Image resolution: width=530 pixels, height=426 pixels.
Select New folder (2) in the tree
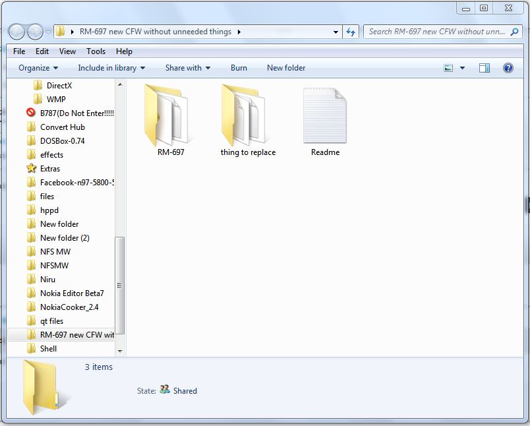click(x=65, y=237)
